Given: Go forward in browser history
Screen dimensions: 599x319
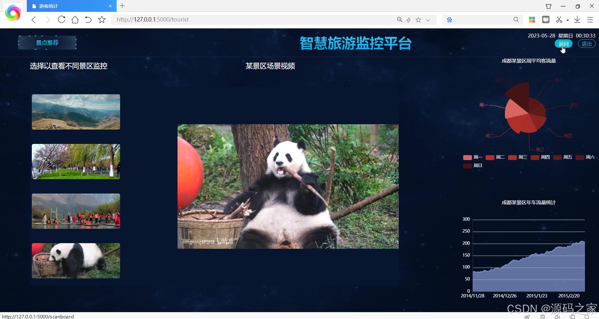Looking at the screenshot, I should click(x=47, y=20).
